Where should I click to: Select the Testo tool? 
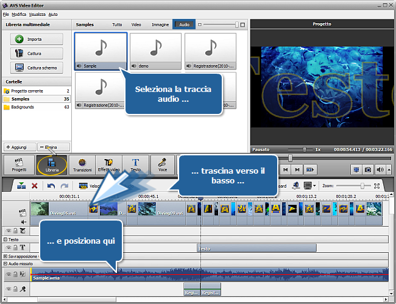coord(135,164)
